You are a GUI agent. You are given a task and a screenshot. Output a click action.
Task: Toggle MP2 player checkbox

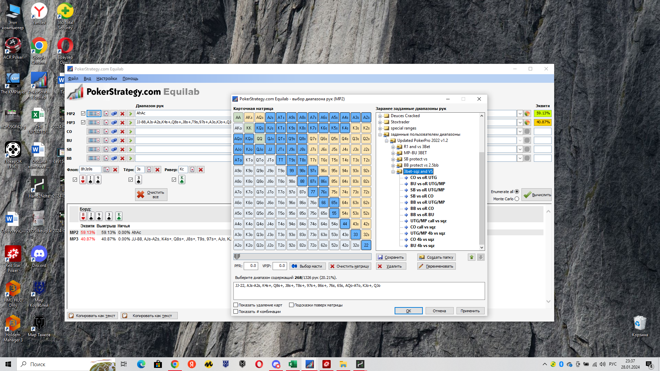83,113
